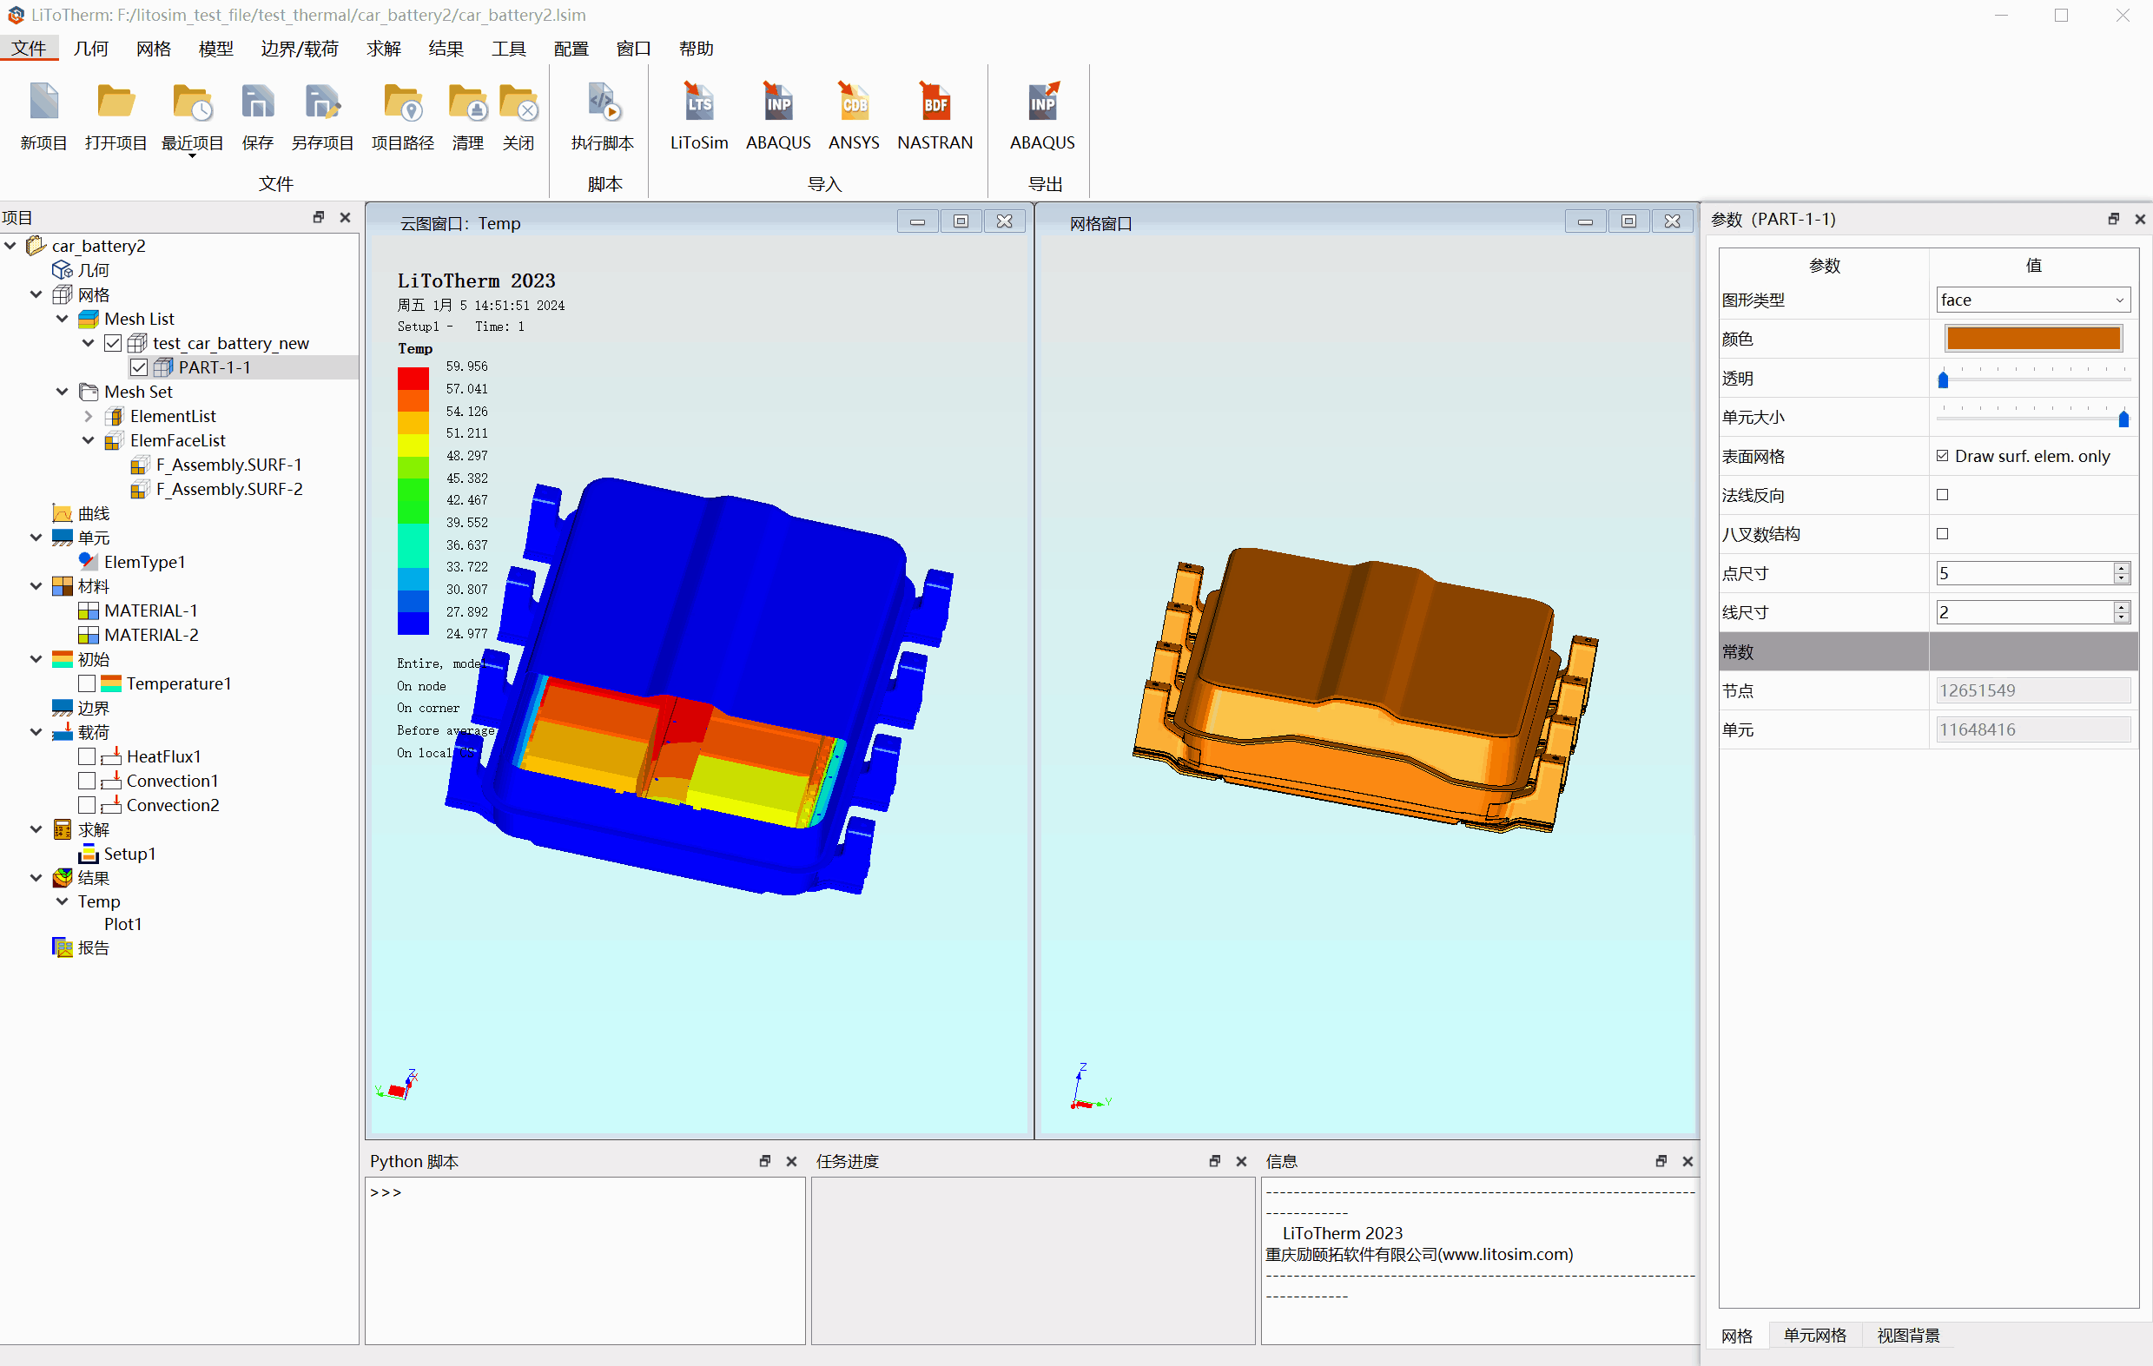Switch to the 单元网格 tab
Screen dimensions: 2153x1366
pyautogui.click(x=1814, y=1335)
